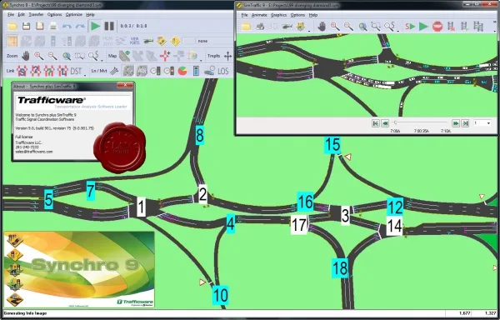The width and height of the screenshot is (500, 320).
Task: Click the red add intersection icon
Action: [165, 56]
